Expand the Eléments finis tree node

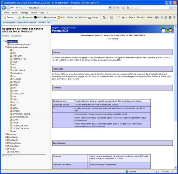pyautogui.click(x=6, y=143)
